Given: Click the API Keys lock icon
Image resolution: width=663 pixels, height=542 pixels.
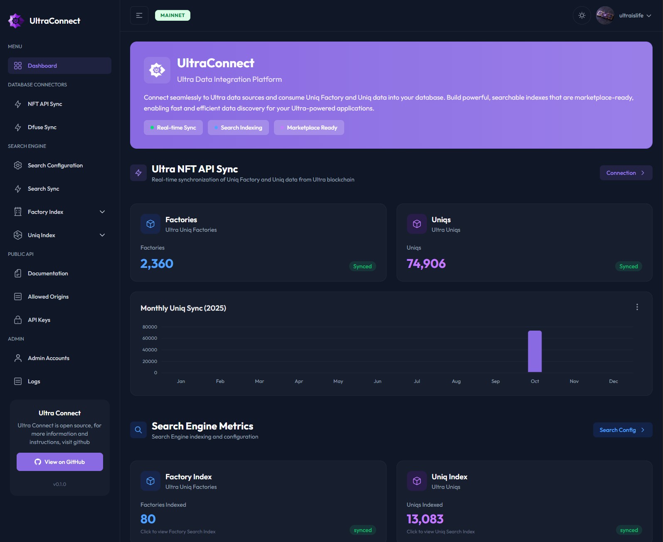Looking at the screenshot, I should tap(18, 320).
